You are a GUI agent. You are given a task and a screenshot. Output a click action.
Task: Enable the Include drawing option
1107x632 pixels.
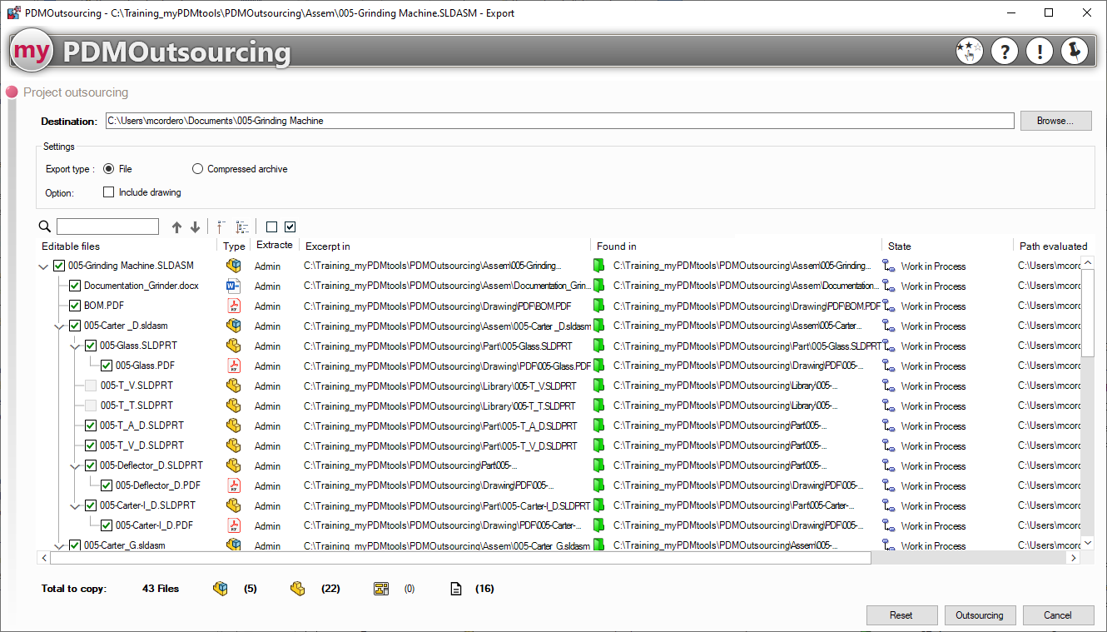click(x=108, y=192)
